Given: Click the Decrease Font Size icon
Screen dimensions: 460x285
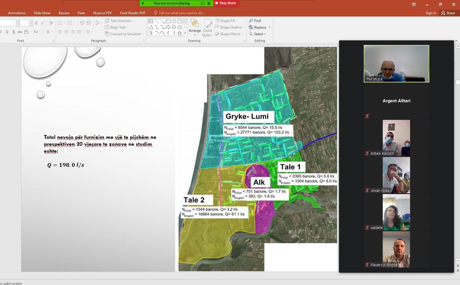Looking at the screenshot, I should [43, 23].
